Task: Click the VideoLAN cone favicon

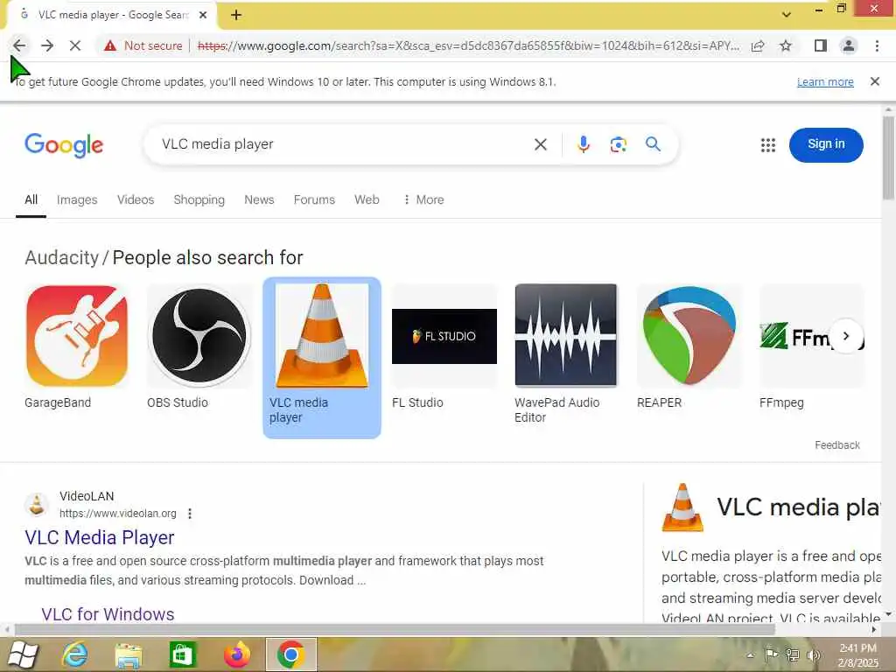Action: pyautogui.click(x=37, y=505)
